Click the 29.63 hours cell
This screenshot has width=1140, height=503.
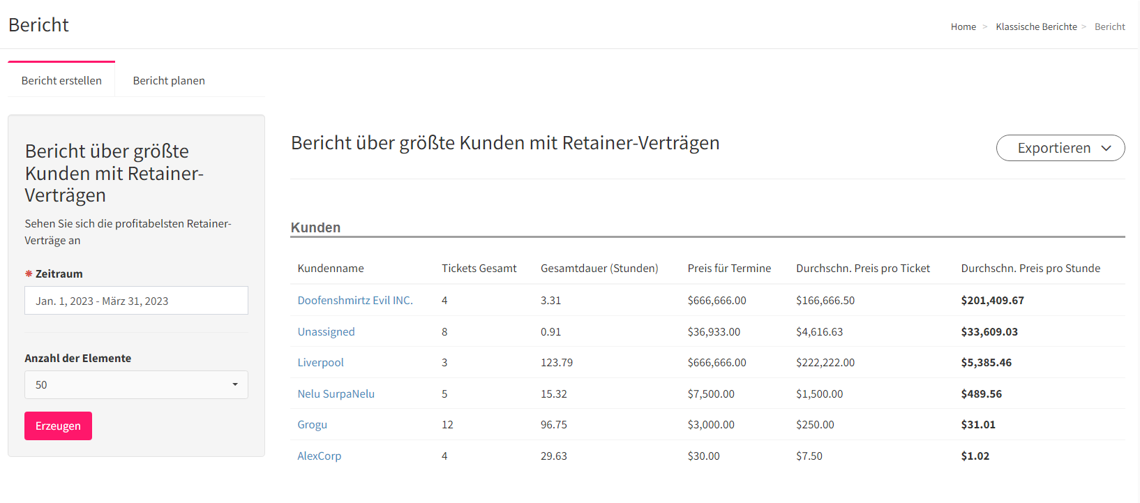tap(554, 456)
